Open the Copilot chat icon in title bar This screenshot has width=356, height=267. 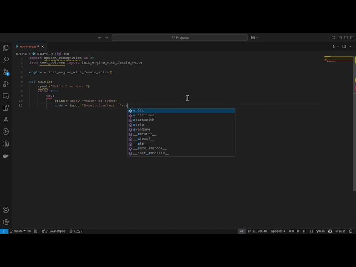tap(253, 38)
